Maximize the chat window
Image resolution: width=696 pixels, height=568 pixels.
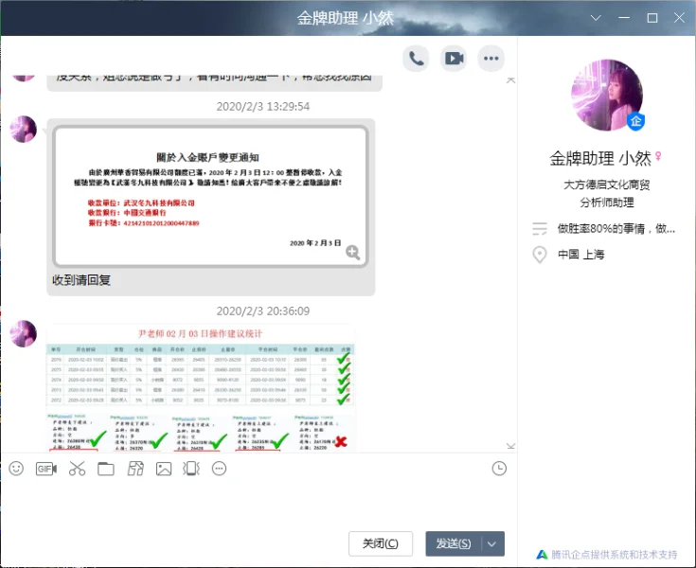tap(652, 18)
